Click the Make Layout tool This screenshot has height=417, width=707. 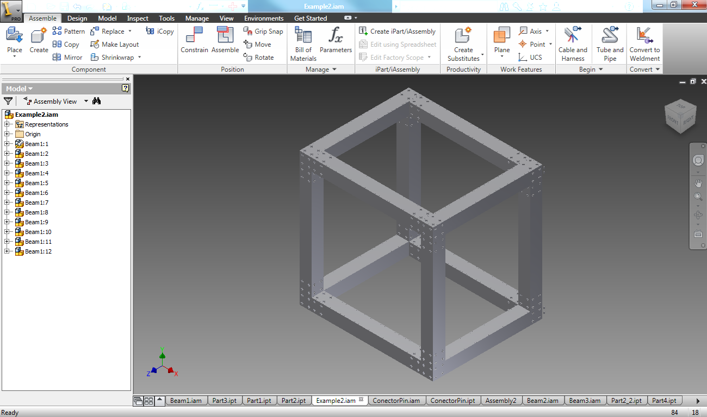coord(114,45)
